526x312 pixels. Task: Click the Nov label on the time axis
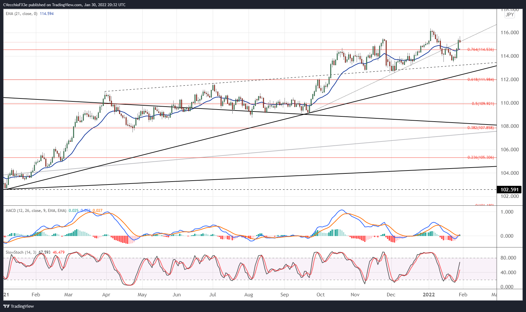(x=355, y=295)
